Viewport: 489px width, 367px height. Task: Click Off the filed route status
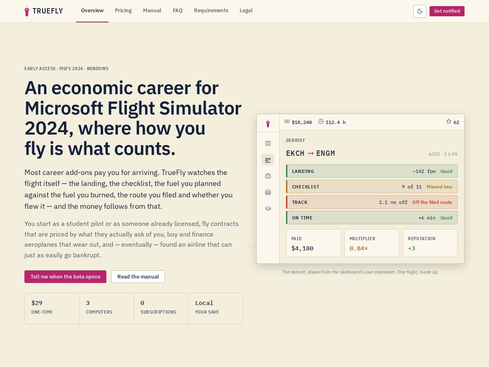[432, 202]
